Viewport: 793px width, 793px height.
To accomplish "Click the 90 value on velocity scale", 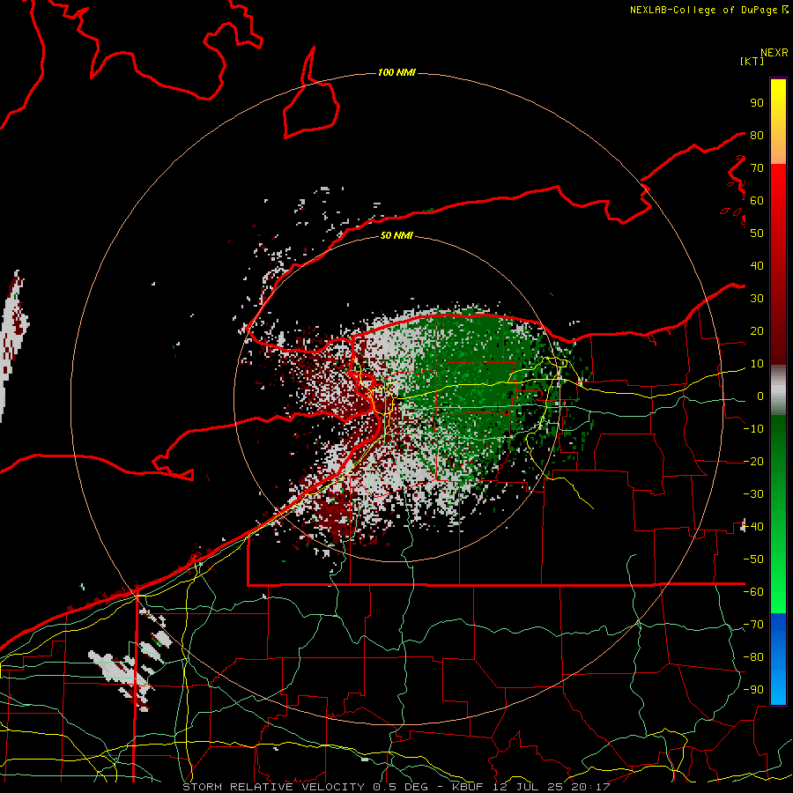I will pyautogui.click(x=757, y=103).
